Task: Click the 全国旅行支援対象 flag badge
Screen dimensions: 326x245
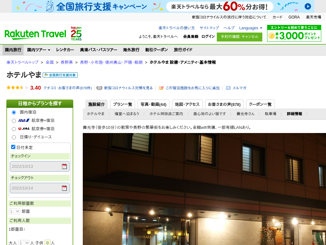Action: coord(60,75)
